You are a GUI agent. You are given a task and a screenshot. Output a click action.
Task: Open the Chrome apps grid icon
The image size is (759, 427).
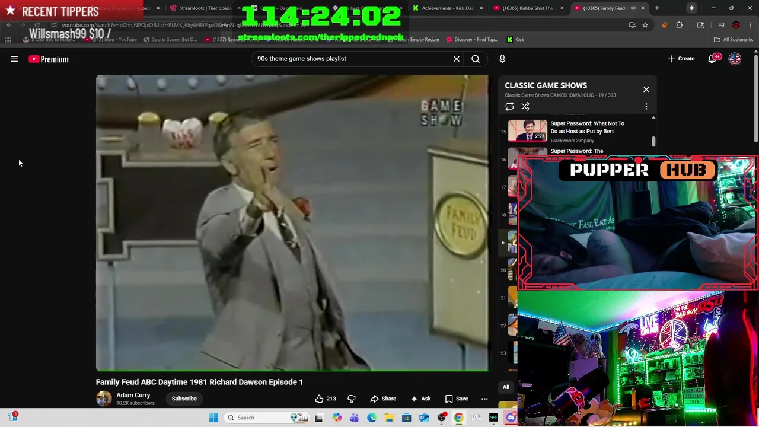click(x=8, y=40)
